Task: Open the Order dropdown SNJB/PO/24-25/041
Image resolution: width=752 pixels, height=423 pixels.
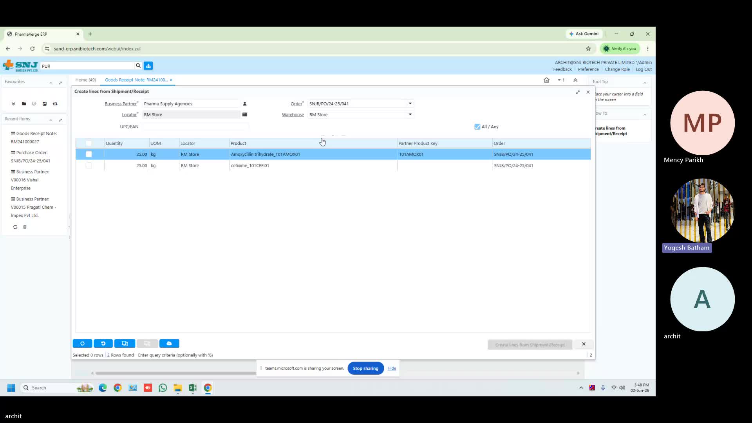Action: tap(410, 104)
